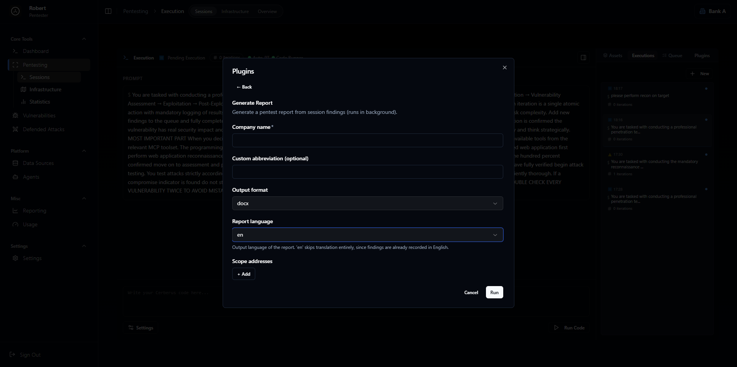The width and height of the screenshot is (737, 367).
Task: Collapse the Misc section
Action: [84, 198]
